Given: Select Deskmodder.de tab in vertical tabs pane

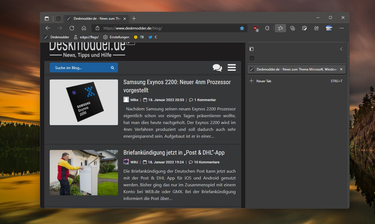Looking at the screenshot, I should pyautogui.click(x=297, y=69).
